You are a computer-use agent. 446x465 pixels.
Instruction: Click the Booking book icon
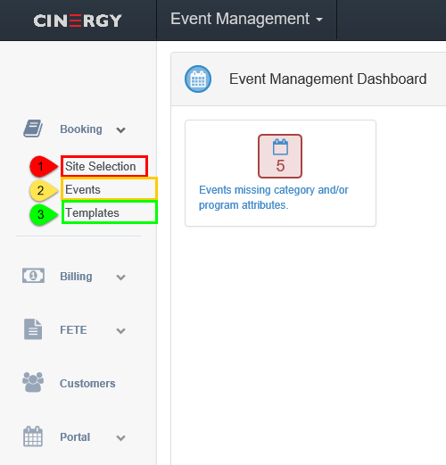33,129
